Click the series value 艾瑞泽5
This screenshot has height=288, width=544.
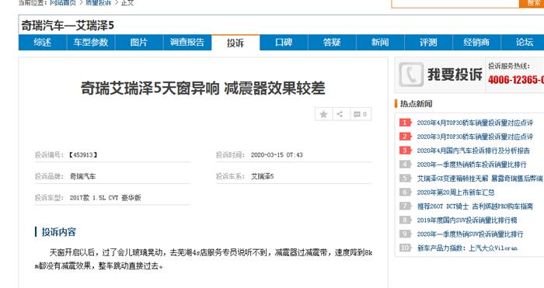pos(263,176)
